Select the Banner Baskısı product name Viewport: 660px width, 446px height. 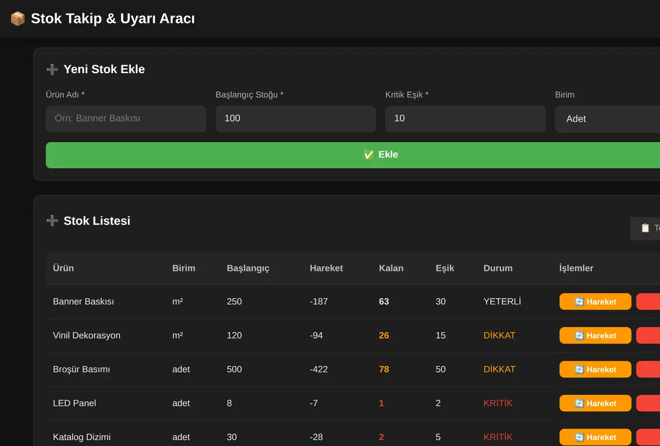point(84,302)
